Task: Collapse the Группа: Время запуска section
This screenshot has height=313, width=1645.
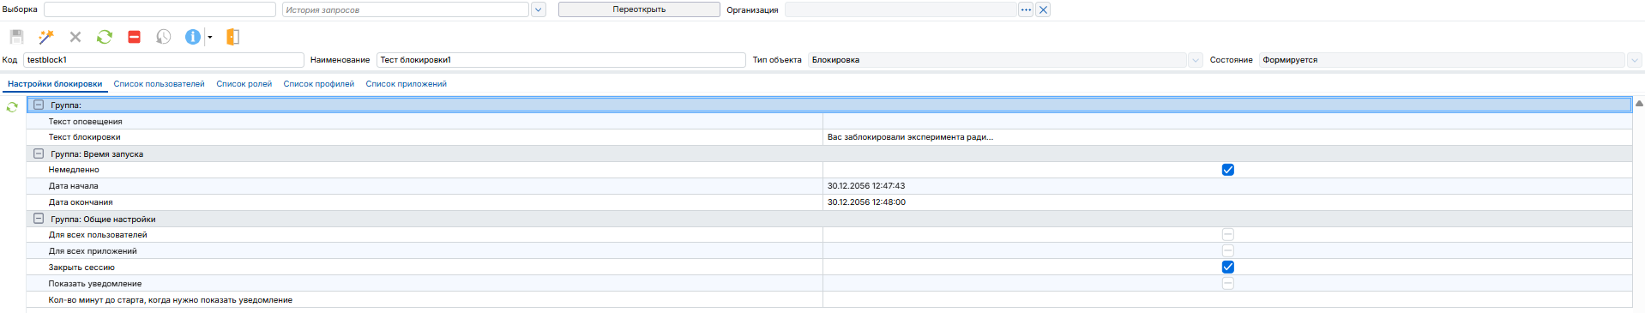Action: click(x=39, y=153)
